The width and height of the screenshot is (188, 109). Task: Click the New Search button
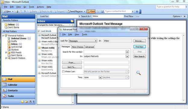[139, 56]
